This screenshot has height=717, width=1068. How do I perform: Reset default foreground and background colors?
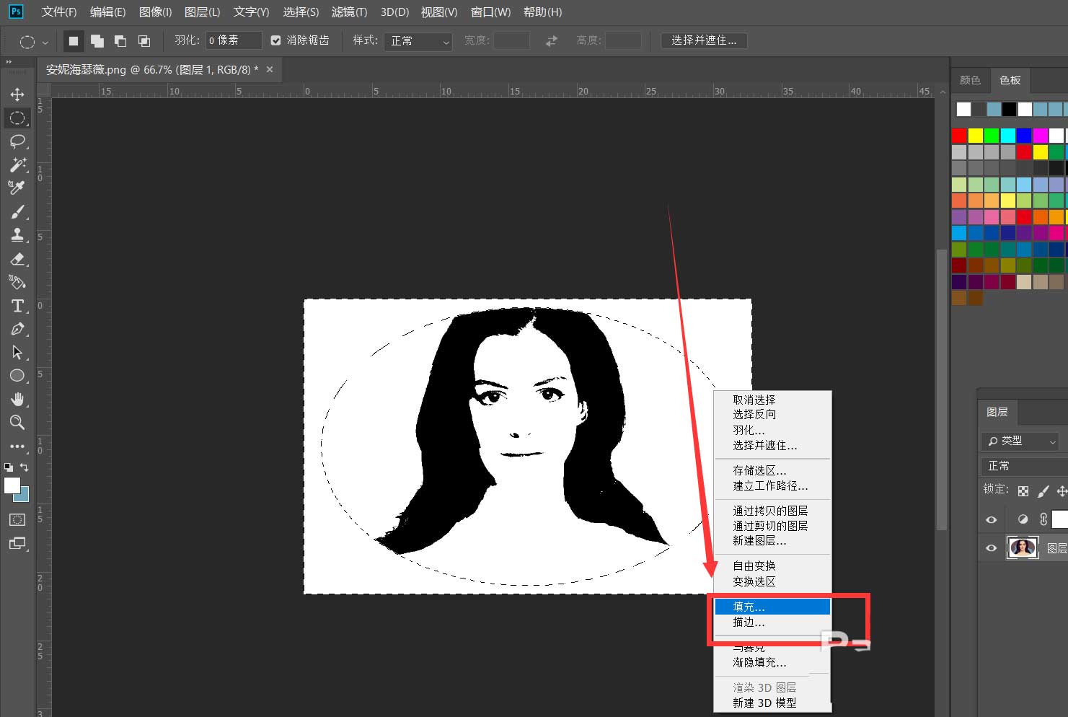(8, 467)
